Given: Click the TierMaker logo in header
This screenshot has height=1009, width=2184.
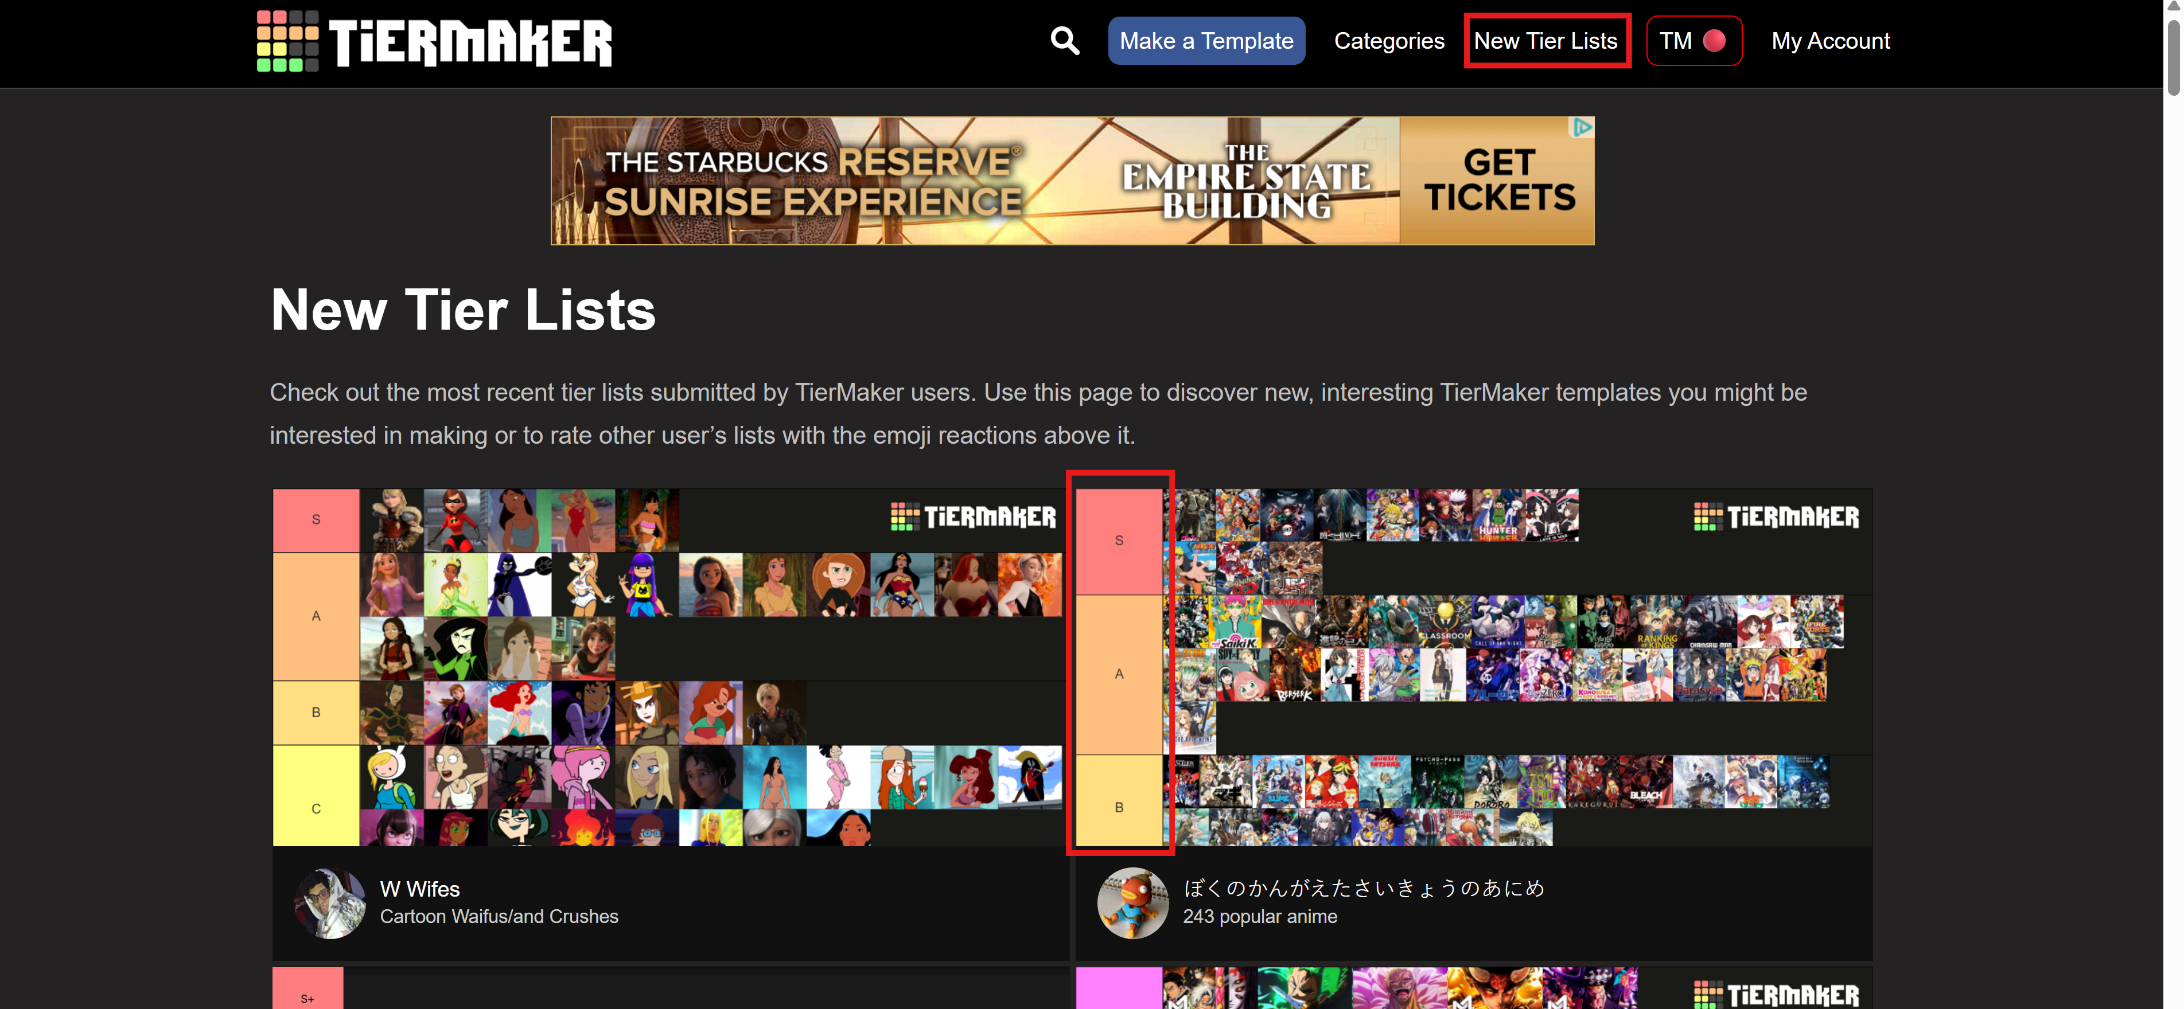Looking at the screenshot, I should click(434, 41).
